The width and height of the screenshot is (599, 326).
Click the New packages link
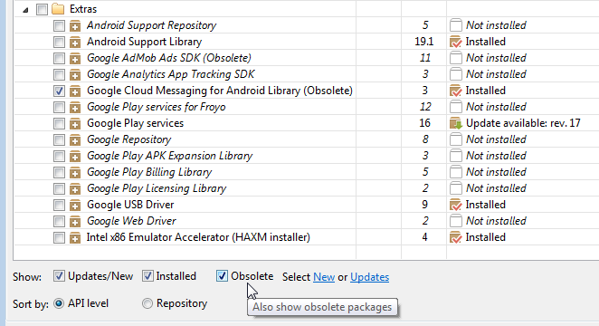point(324,277)
